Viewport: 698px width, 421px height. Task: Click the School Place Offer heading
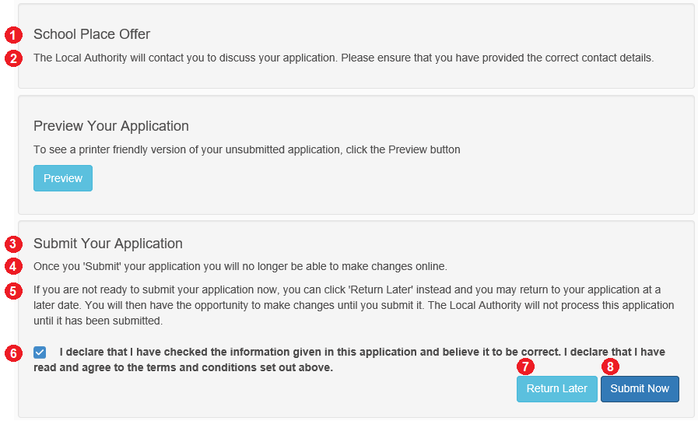pyautogui.click(x=92, y=34)
